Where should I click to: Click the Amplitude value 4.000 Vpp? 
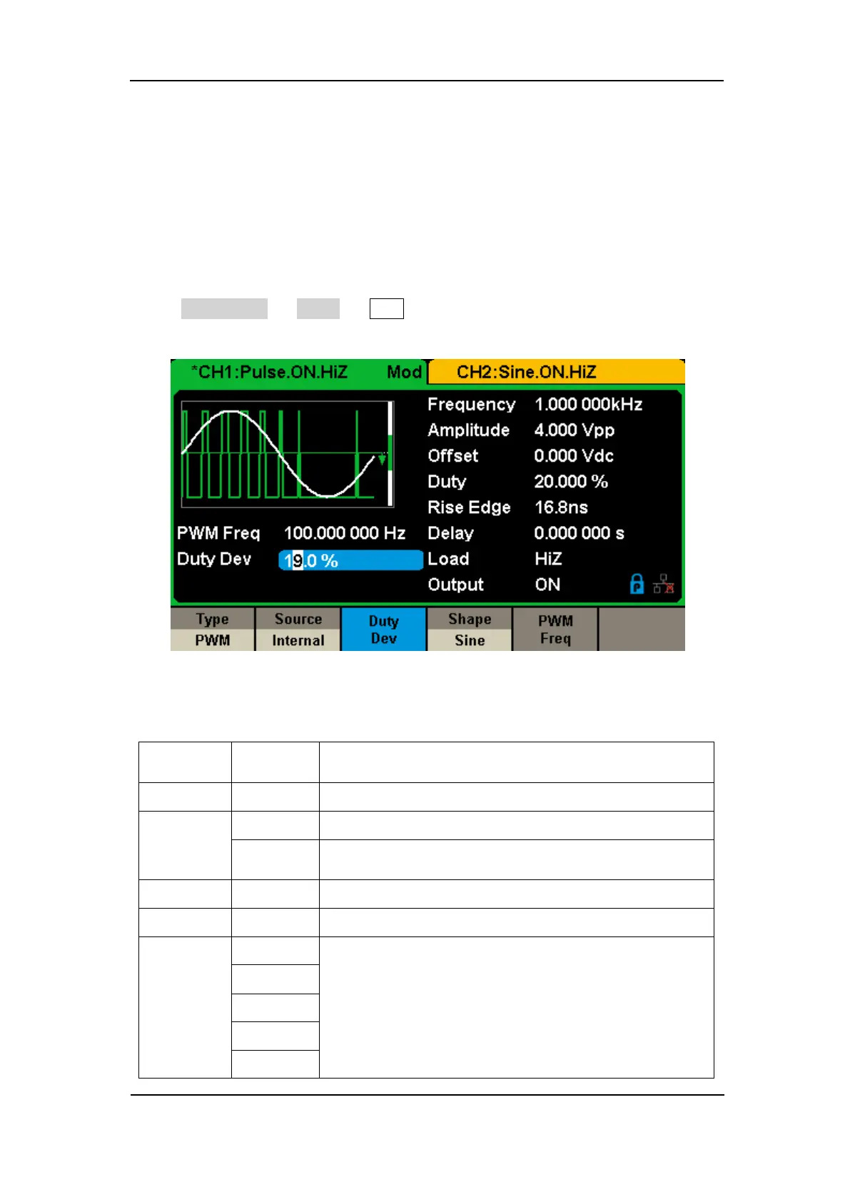(x=575, y=430)
